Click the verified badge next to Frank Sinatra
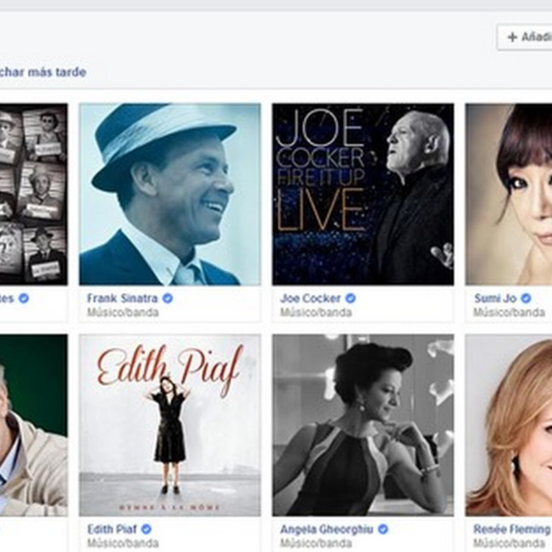This screenshot has height=552, width=552. click(168, 298)
